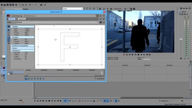
Task: Create keyframe in Pan/Crop keyframe bar
Action: point(40,79)
